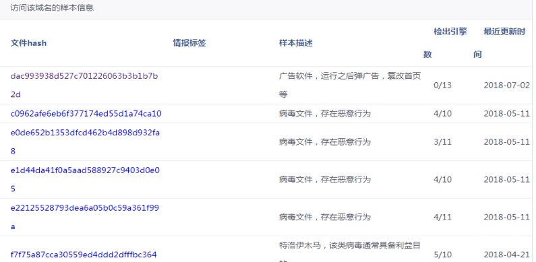
Task: Select the 广告软件 sample description text
Action: click(x=350, y=85)
